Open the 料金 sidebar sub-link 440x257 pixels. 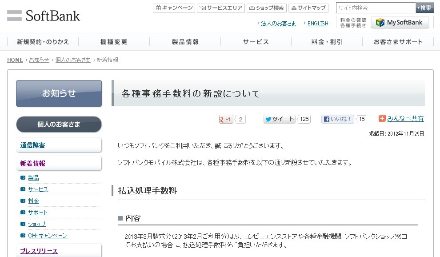tap(33, 201)
